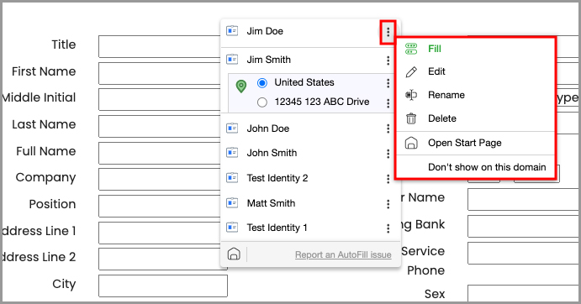This screenshot has height=304, width=581.
Task: Select the Jim Smith identity name
Action: click(x=268, y=60)
